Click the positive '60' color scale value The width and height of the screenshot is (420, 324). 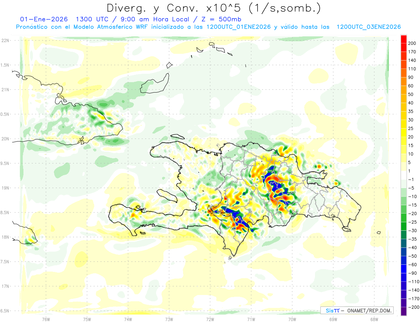(411, 86)
